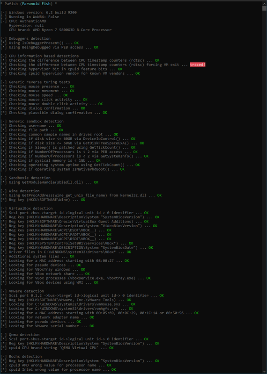Screen dimensions: 267x374
Task: Click 'Sleep() is patched using GetTickCount()' line
Action: click(68, 147)
